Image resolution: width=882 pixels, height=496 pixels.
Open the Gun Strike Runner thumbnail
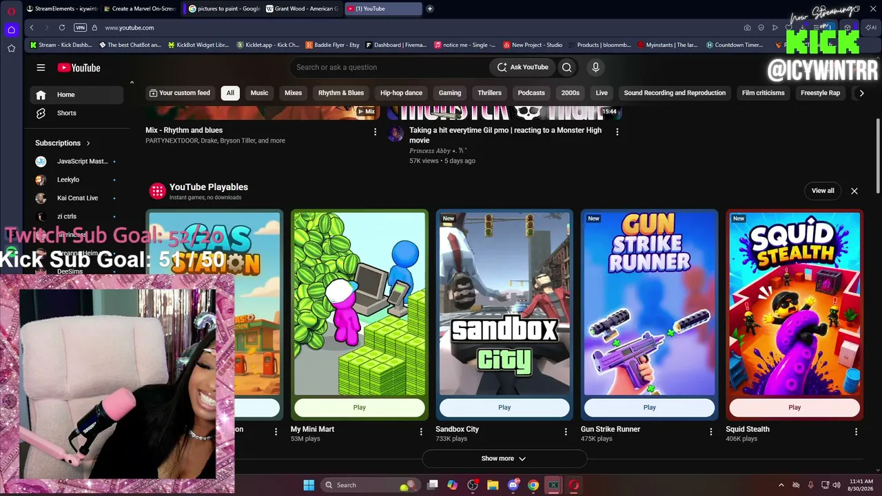[x=650, y=304]
